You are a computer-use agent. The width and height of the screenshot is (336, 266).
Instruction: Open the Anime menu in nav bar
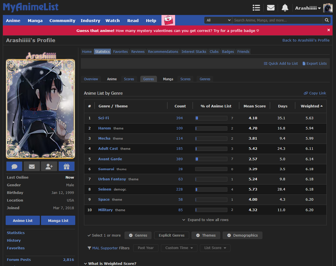13,21
